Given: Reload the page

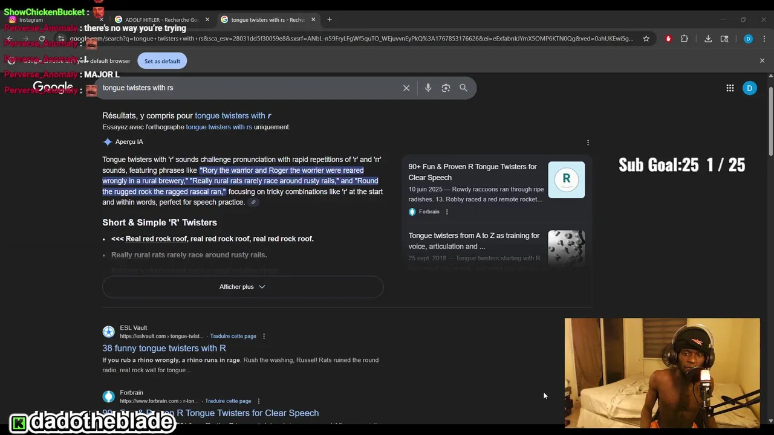Looking at the screenshot, I should point(42,39).
